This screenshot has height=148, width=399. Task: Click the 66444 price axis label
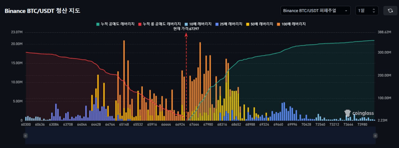[166, 124]
